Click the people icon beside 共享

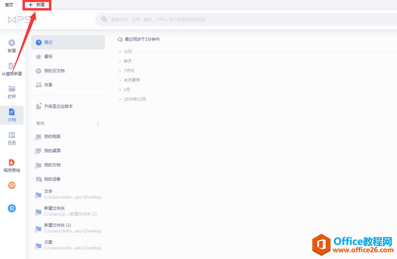39,85
